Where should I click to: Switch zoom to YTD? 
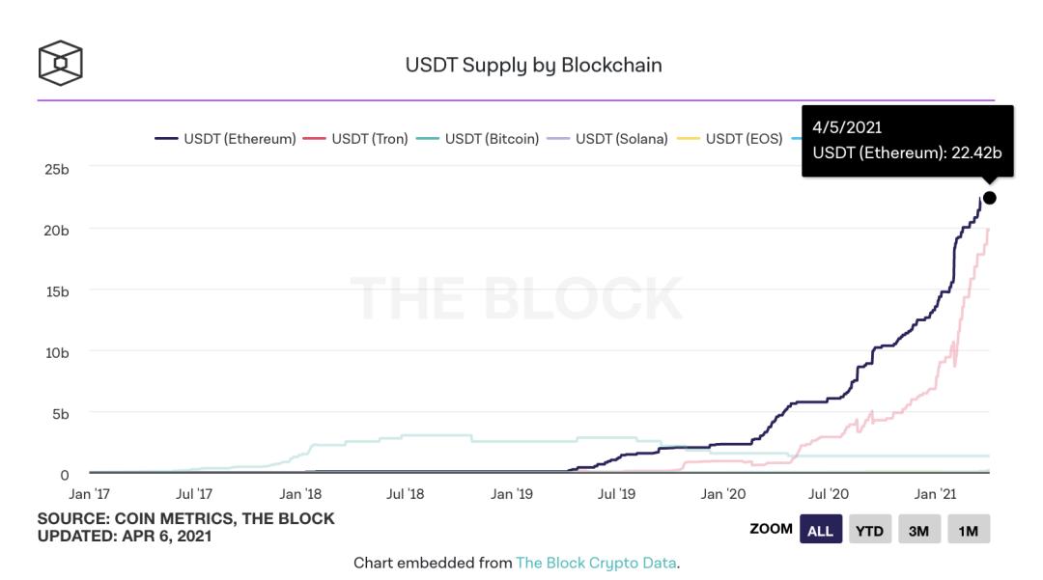tap(869, 530)
